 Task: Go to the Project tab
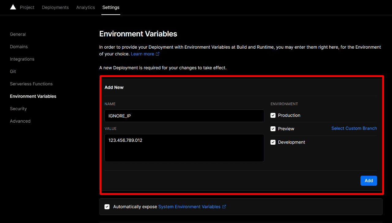[27, 7]
